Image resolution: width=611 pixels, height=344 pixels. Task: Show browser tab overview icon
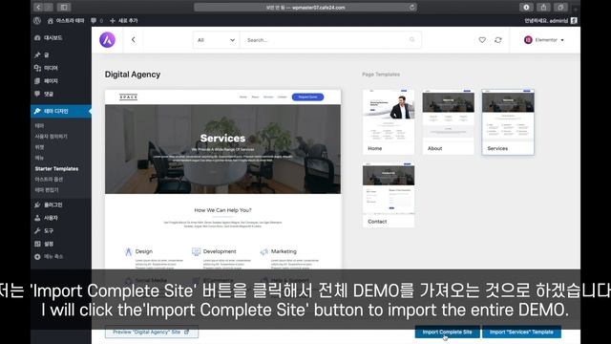tap(560, 7)
